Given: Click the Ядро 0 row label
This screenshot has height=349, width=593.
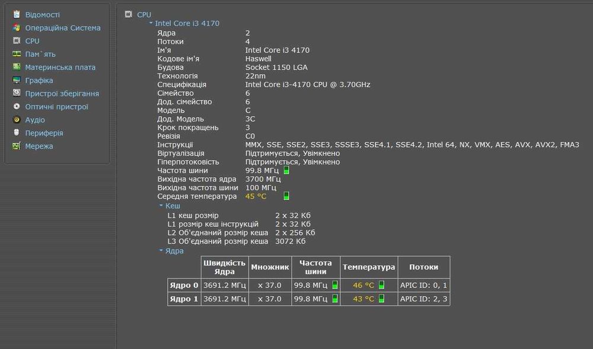Looking at the screenshot, I should coord(184,285).
